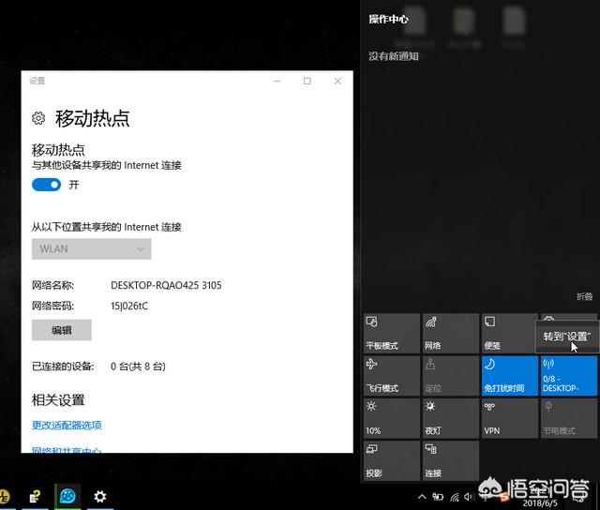The image size is (600, 510).
Task: Open the Network quick action tile
Action: pos(450,333)
